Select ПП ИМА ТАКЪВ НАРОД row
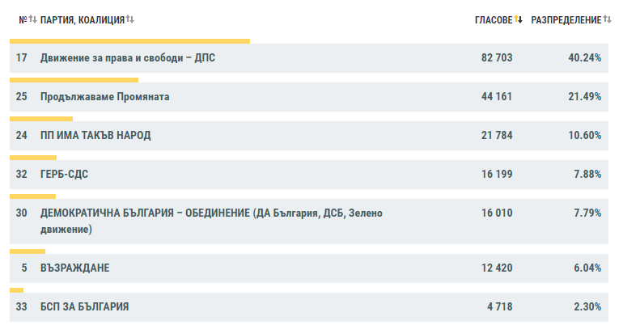Image resolution: width=623 pixels, height=325 pixels. [309, 136]
